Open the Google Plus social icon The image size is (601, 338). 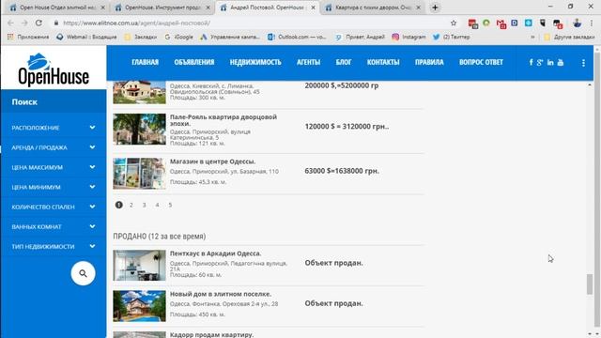(x=540, y=63)
